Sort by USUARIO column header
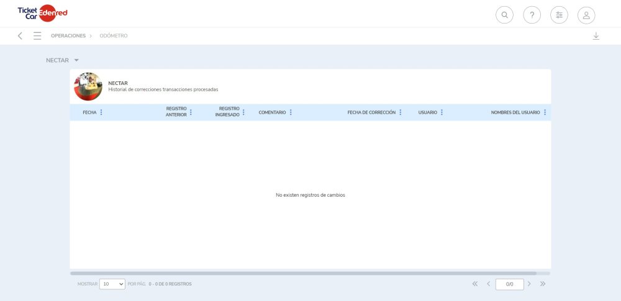621x301 pixels. [x=428, y=112]
